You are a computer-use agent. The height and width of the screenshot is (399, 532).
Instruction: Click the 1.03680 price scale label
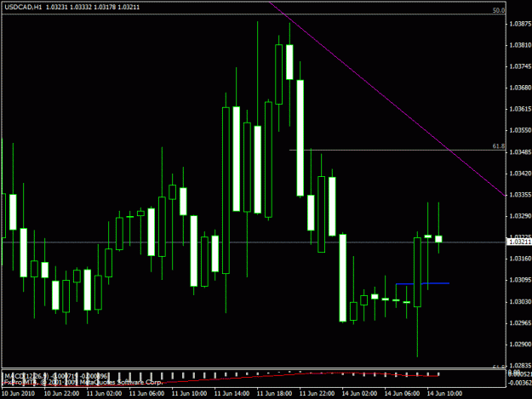pos(520,88)
